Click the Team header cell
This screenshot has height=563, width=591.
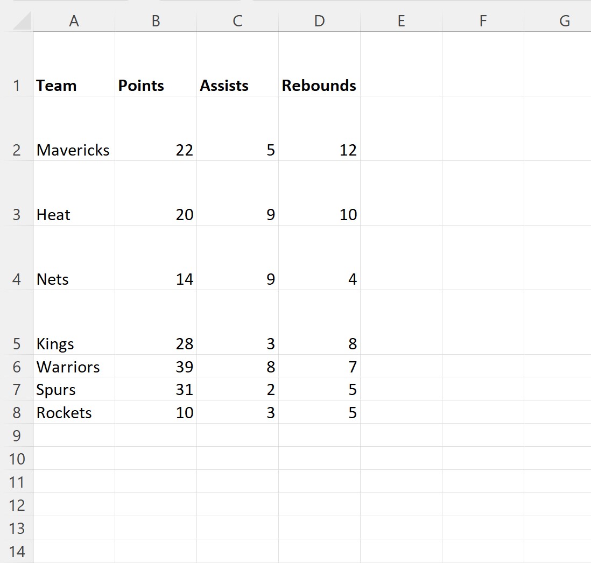coord(74,64)
